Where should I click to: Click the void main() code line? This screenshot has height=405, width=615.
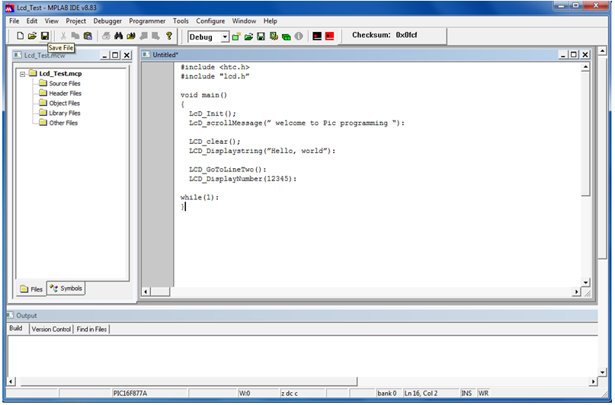(203, 95)
